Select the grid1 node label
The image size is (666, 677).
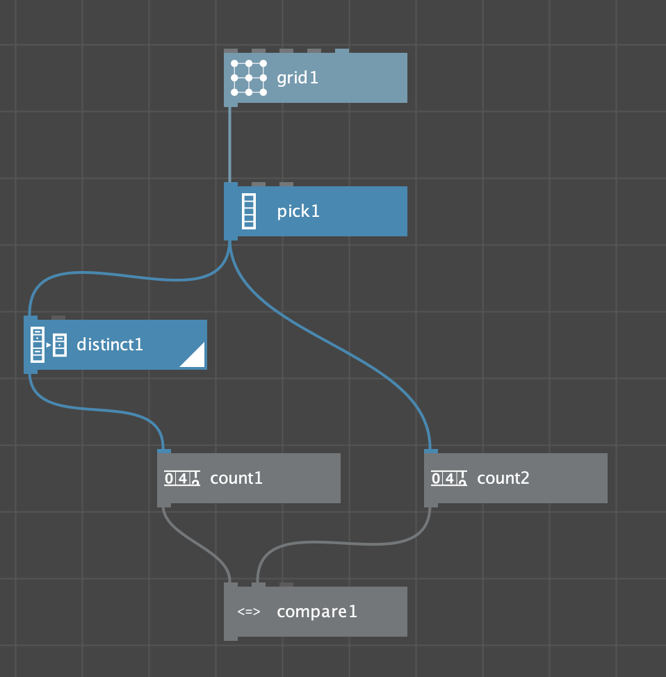click(x=298, y=78)
